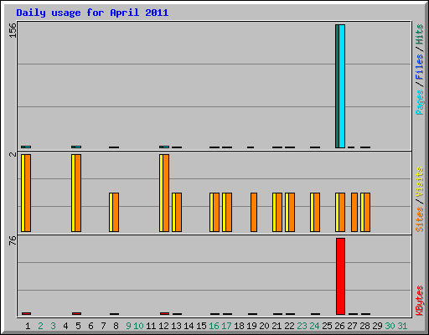
Task: Click day label '5' on the x-axis
Action: (x=78, y=326)
